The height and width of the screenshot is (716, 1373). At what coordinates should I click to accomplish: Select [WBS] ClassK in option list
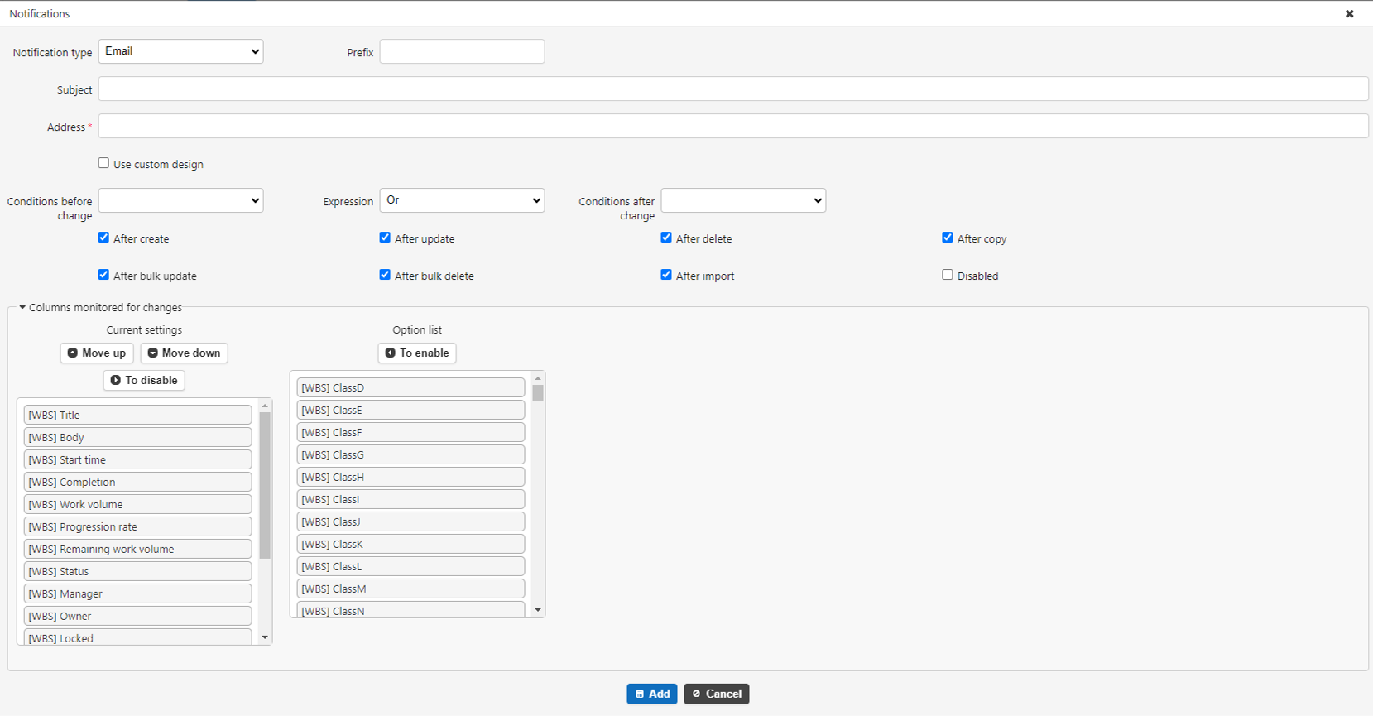tap(410, 544)
